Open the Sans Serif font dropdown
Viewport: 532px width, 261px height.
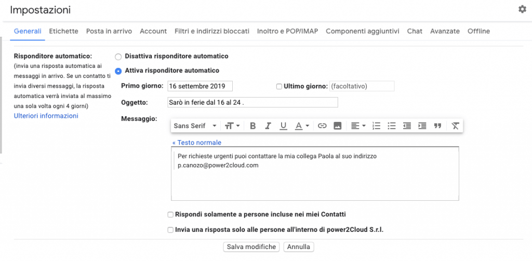(x=195, y=126)
